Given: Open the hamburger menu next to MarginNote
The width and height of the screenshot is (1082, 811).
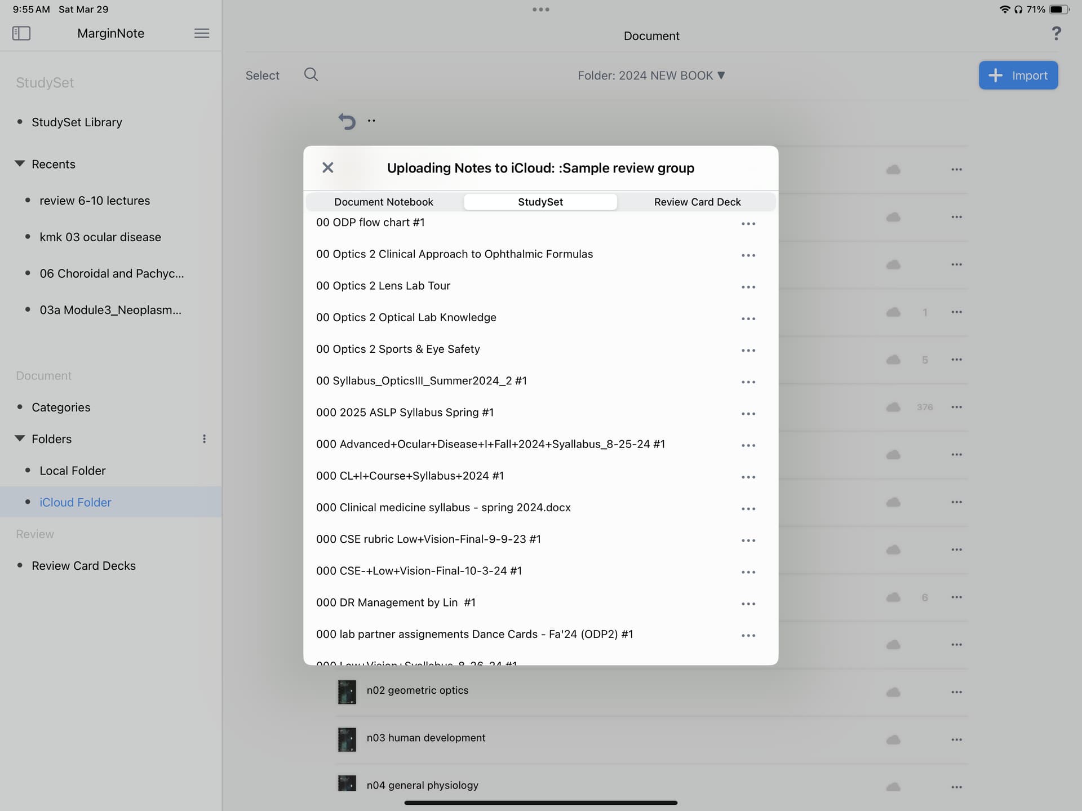Looking at the screenshot, I should pyautogui.click(x=202, y=33).
